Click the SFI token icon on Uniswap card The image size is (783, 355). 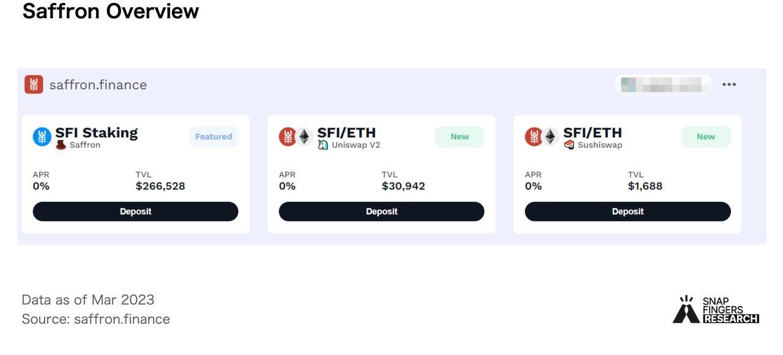[x=288, y=137]
